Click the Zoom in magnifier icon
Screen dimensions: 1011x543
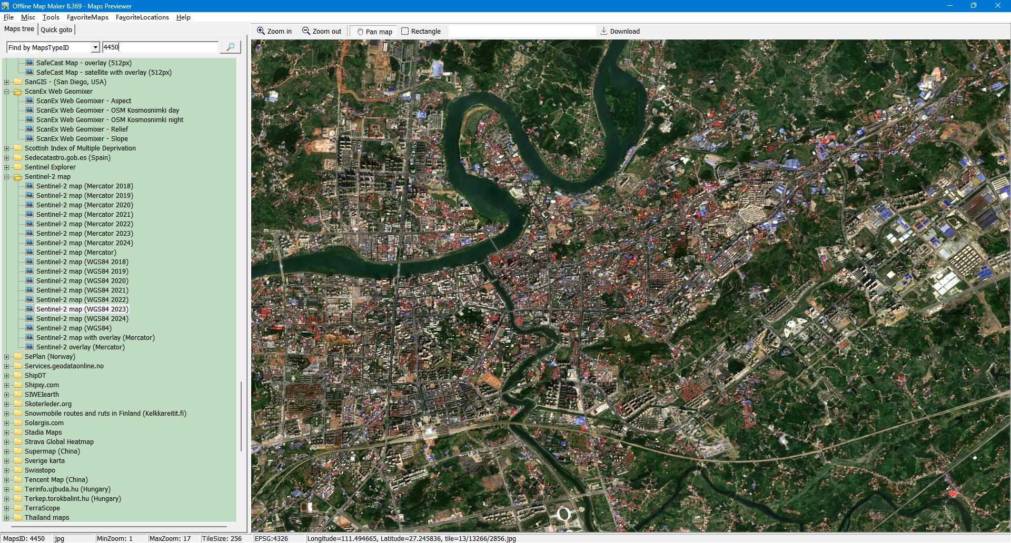(x=261, y=31)
